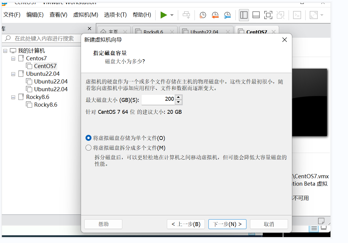The image size is (348, 243).
Task: Collapse the 我的计算机 tree node
Action: tap(5, 51)
